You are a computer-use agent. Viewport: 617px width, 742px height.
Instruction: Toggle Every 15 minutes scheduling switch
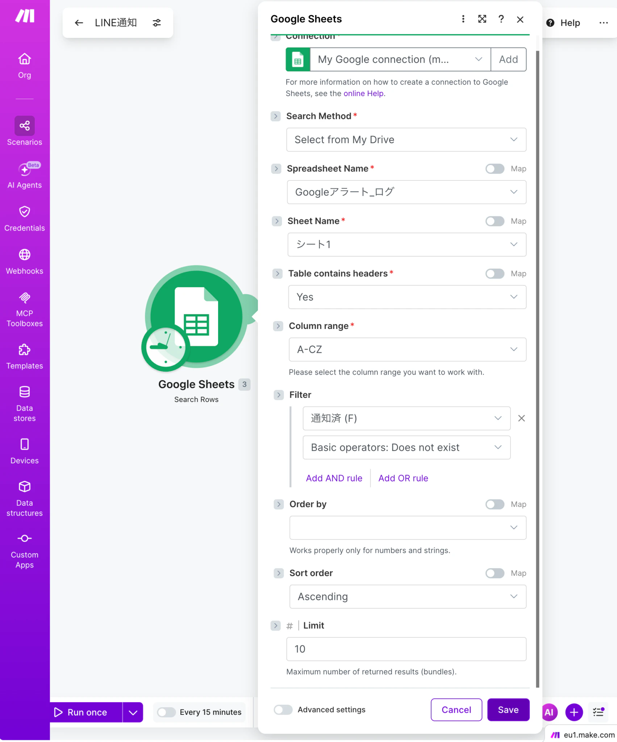(166, 712)
